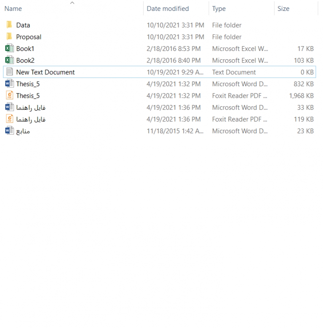Select the فایل راهنما Foxit PDF name
323x328 pixels.
(x=31, y=119)
